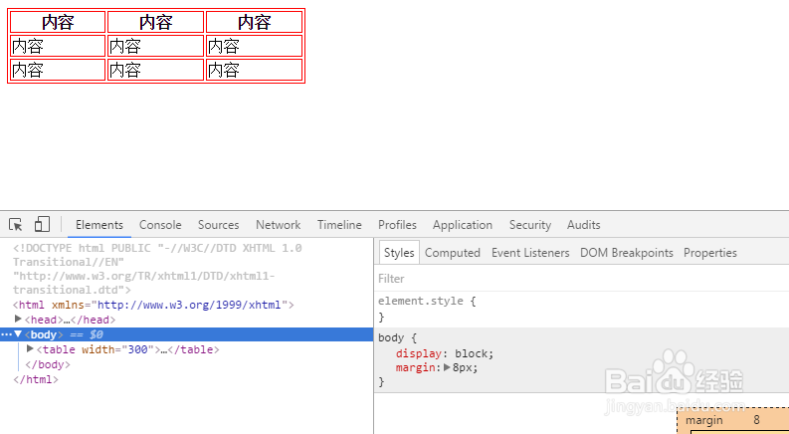Select the closing html tag line
The width and height of the screenshot is (789, 434).
36,379
